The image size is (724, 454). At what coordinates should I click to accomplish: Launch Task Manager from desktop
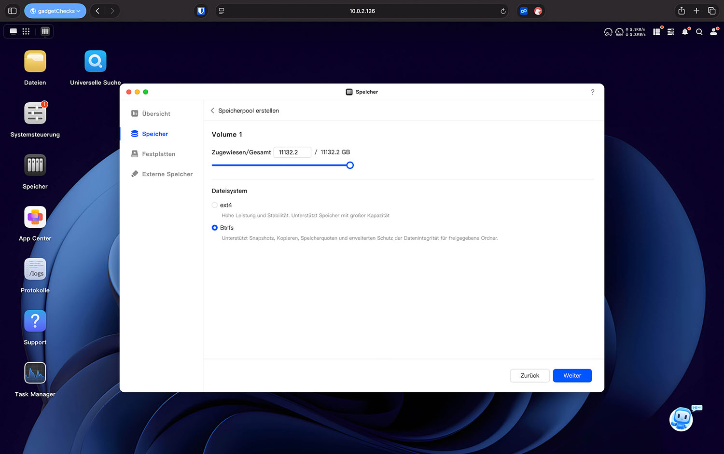(x=35, y=373)
